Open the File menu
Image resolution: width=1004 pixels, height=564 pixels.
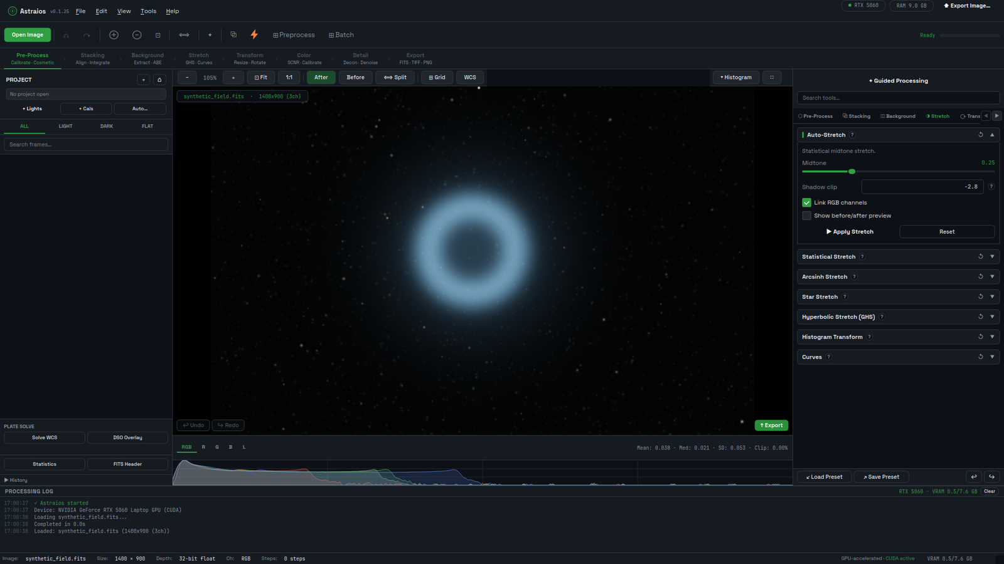coord(81,11)
